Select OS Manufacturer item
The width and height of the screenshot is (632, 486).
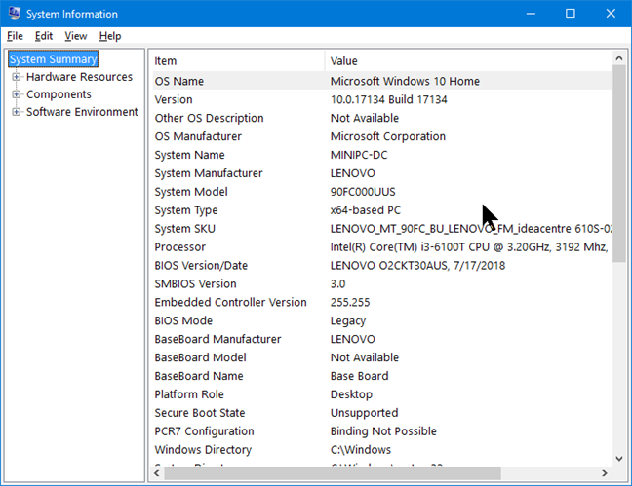click(198, 136)
